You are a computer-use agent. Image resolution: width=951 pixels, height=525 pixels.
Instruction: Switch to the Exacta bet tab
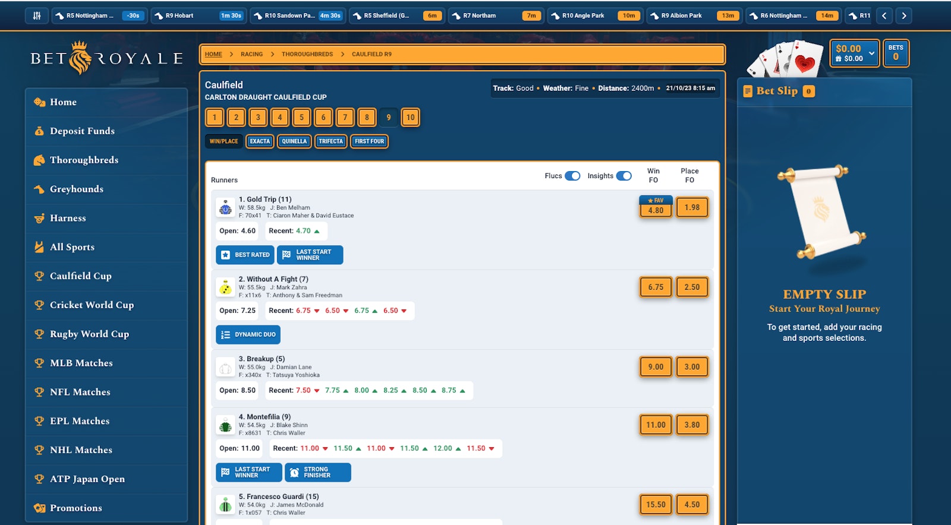tap(260, 141)
